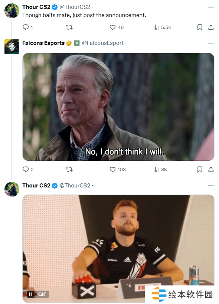Reply to Falcons Esports tweet
This screenshot has height=304, width=219.
click(28, 170)
